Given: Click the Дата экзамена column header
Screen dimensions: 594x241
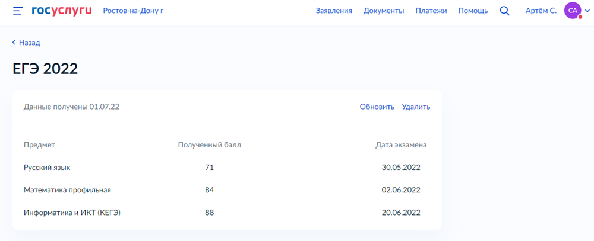Looking at the screenshot, I should [x=401, y=144].
